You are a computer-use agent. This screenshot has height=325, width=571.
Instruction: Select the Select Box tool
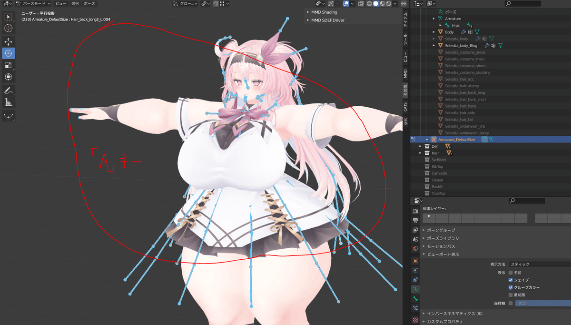[x=9, y=17]
